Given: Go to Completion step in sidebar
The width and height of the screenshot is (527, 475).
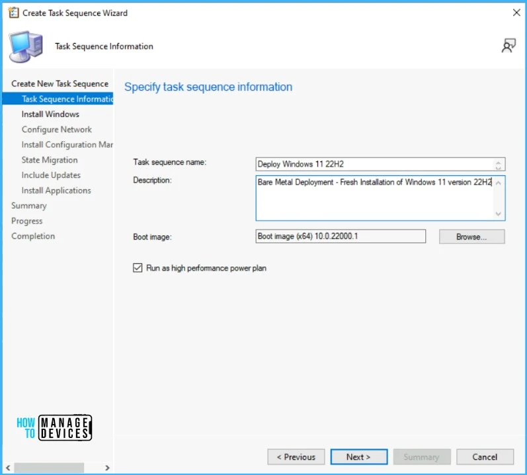Looking at the screenshot, I should coord(33,236).
